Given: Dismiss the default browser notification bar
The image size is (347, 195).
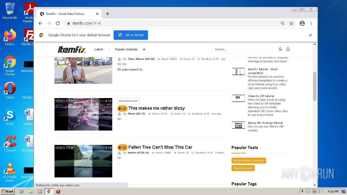Looking at the screenshot, I should pyautogui.click(x=310, y=35).
